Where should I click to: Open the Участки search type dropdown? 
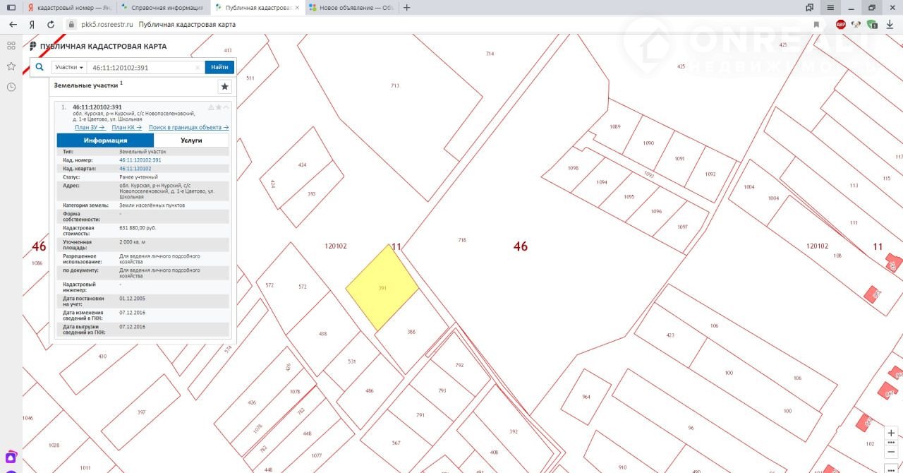click(69, 67)
